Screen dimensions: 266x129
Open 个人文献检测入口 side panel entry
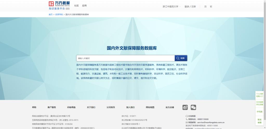260,95
